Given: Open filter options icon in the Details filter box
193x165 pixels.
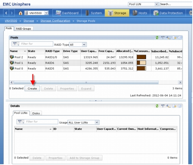Looking at the screenshot, I should point(21,121).
